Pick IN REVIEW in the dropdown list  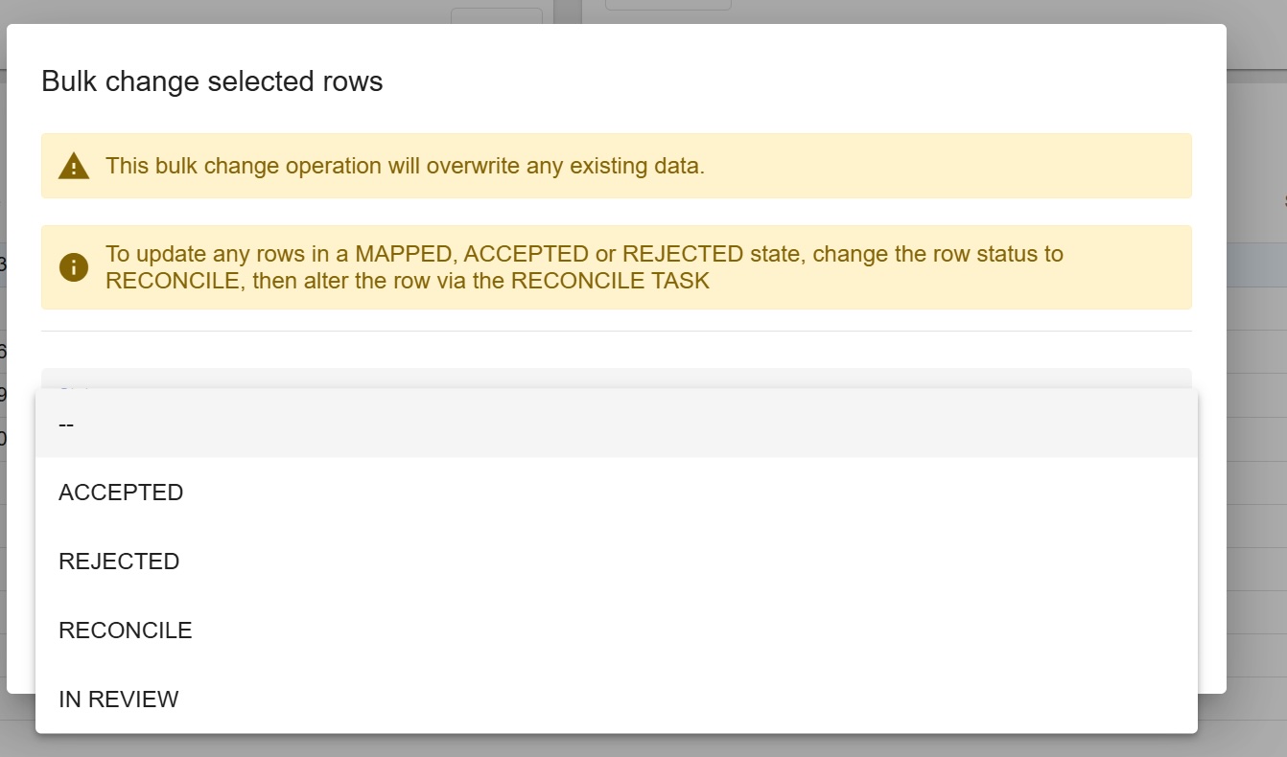click(617, 699)
